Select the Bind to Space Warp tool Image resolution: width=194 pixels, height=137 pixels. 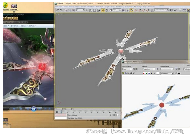(74, 10)
